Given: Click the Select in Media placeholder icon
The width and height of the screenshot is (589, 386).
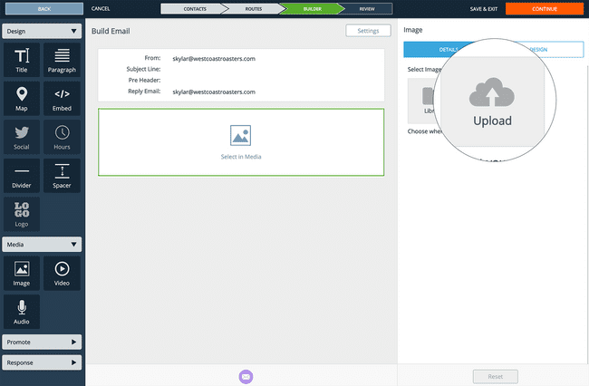Looking at the screenshot, I should coord(240,135).
